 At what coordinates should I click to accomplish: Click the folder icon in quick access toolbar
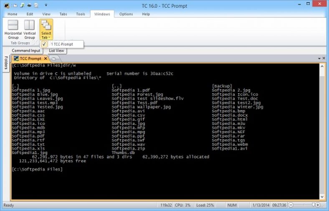point(15,5)
